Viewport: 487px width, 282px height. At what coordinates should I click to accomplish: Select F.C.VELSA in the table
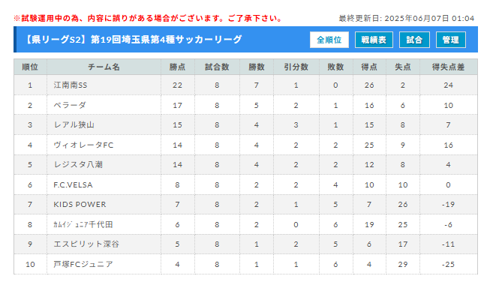pyautogui.click(x=73, y=184)
